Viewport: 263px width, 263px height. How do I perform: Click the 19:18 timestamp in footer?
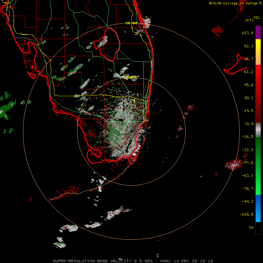[207, 261]
